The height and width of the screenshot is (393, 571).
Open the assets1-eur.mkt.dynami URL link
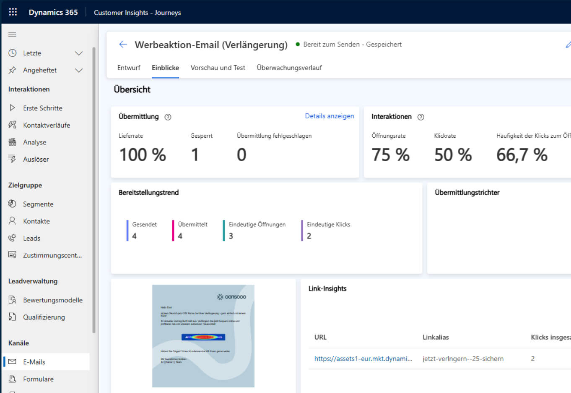[x=363, y=359]
